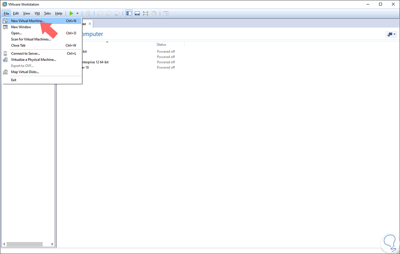Click the green Power On play icon
400x254 pixels.
tap(72, 13)
